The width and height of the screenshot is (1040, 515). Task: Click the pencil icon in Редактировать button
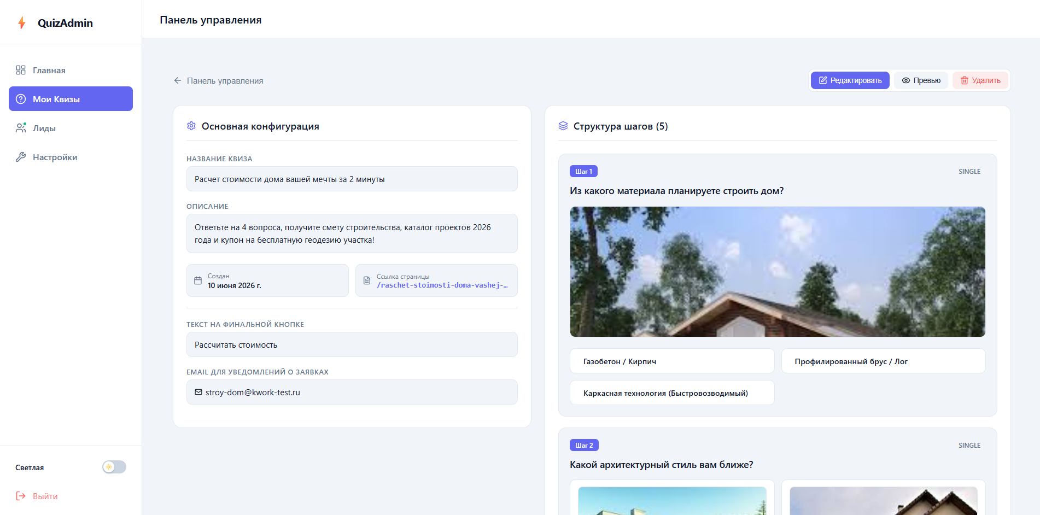tap(823, 80)
